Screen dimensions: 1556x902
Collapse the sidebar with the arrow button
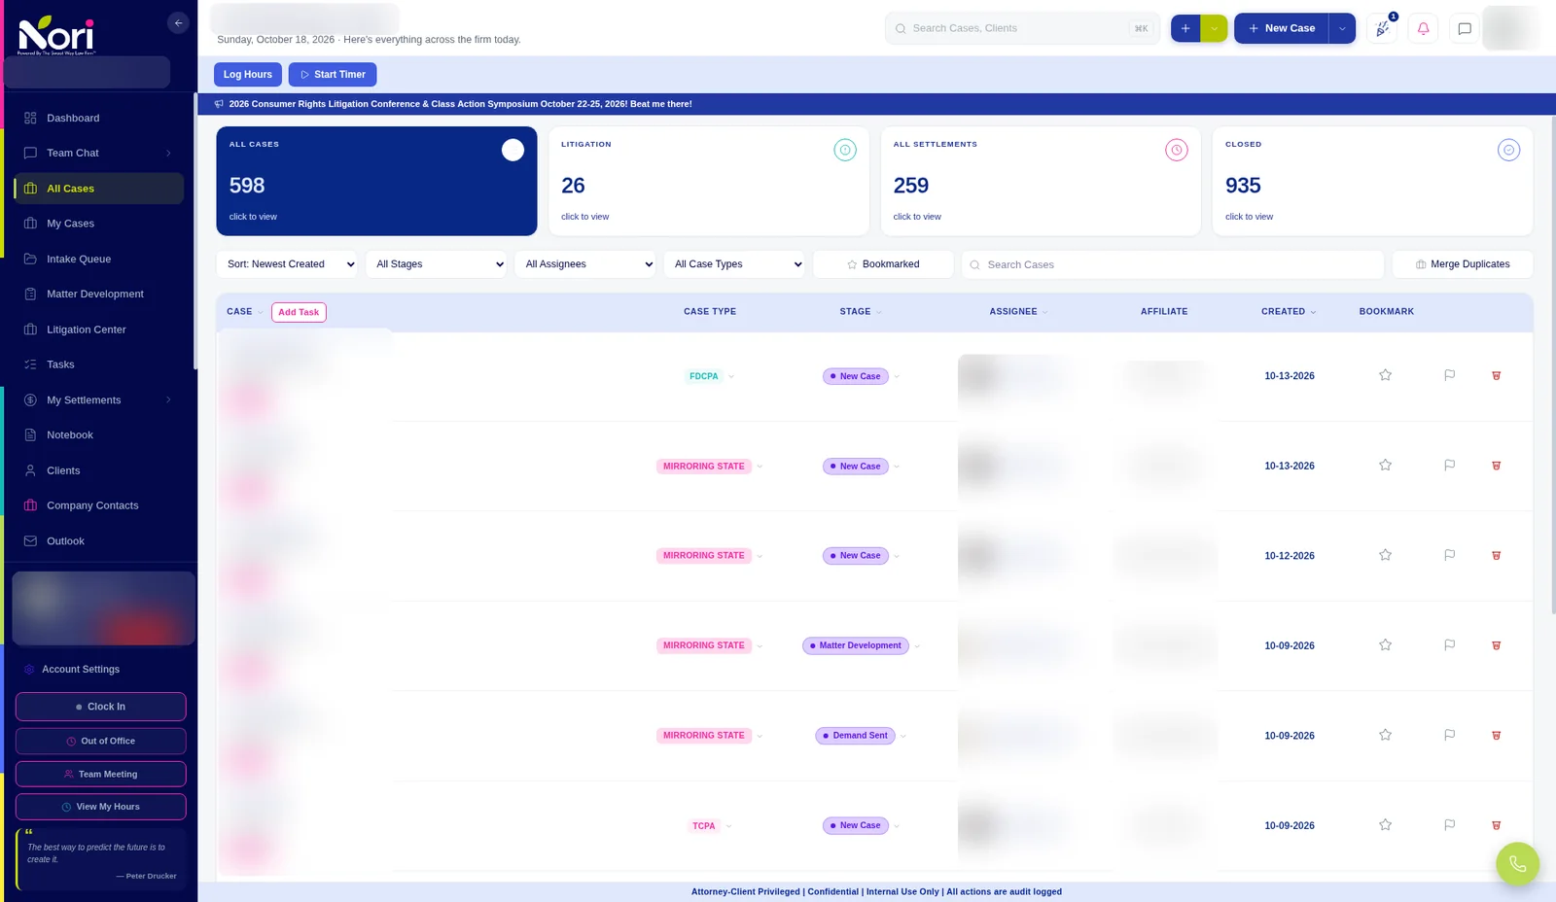pos(178,23)
